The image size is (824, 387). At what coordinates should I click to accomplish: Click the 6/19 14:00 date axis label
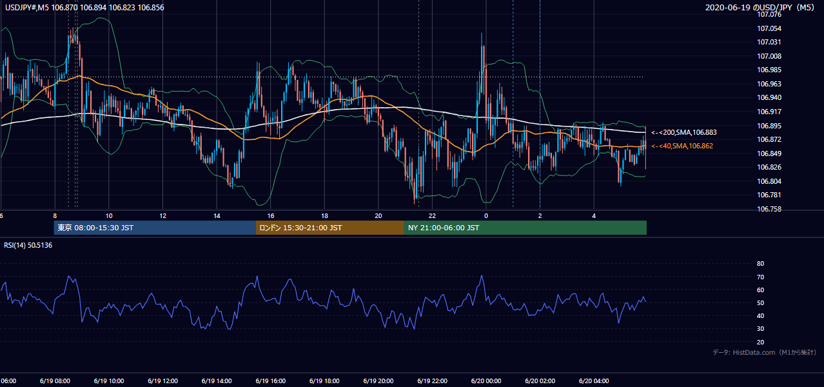tap(217, 381)
